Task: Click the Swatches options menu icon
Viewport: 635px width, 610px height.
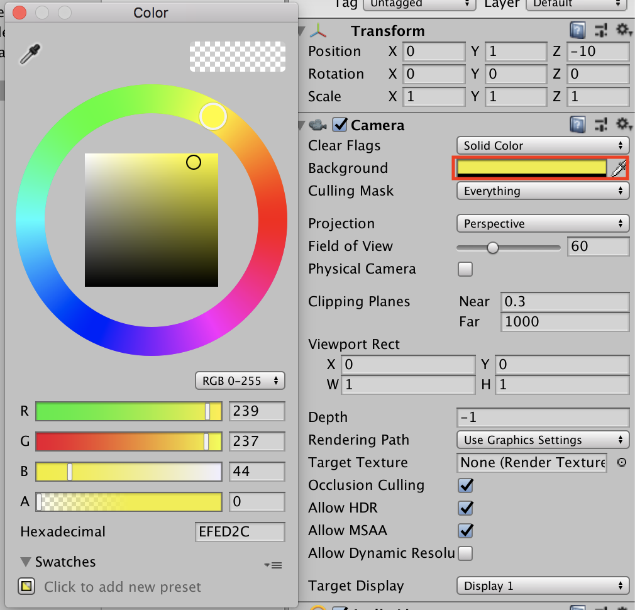Action: click(273, 565)
